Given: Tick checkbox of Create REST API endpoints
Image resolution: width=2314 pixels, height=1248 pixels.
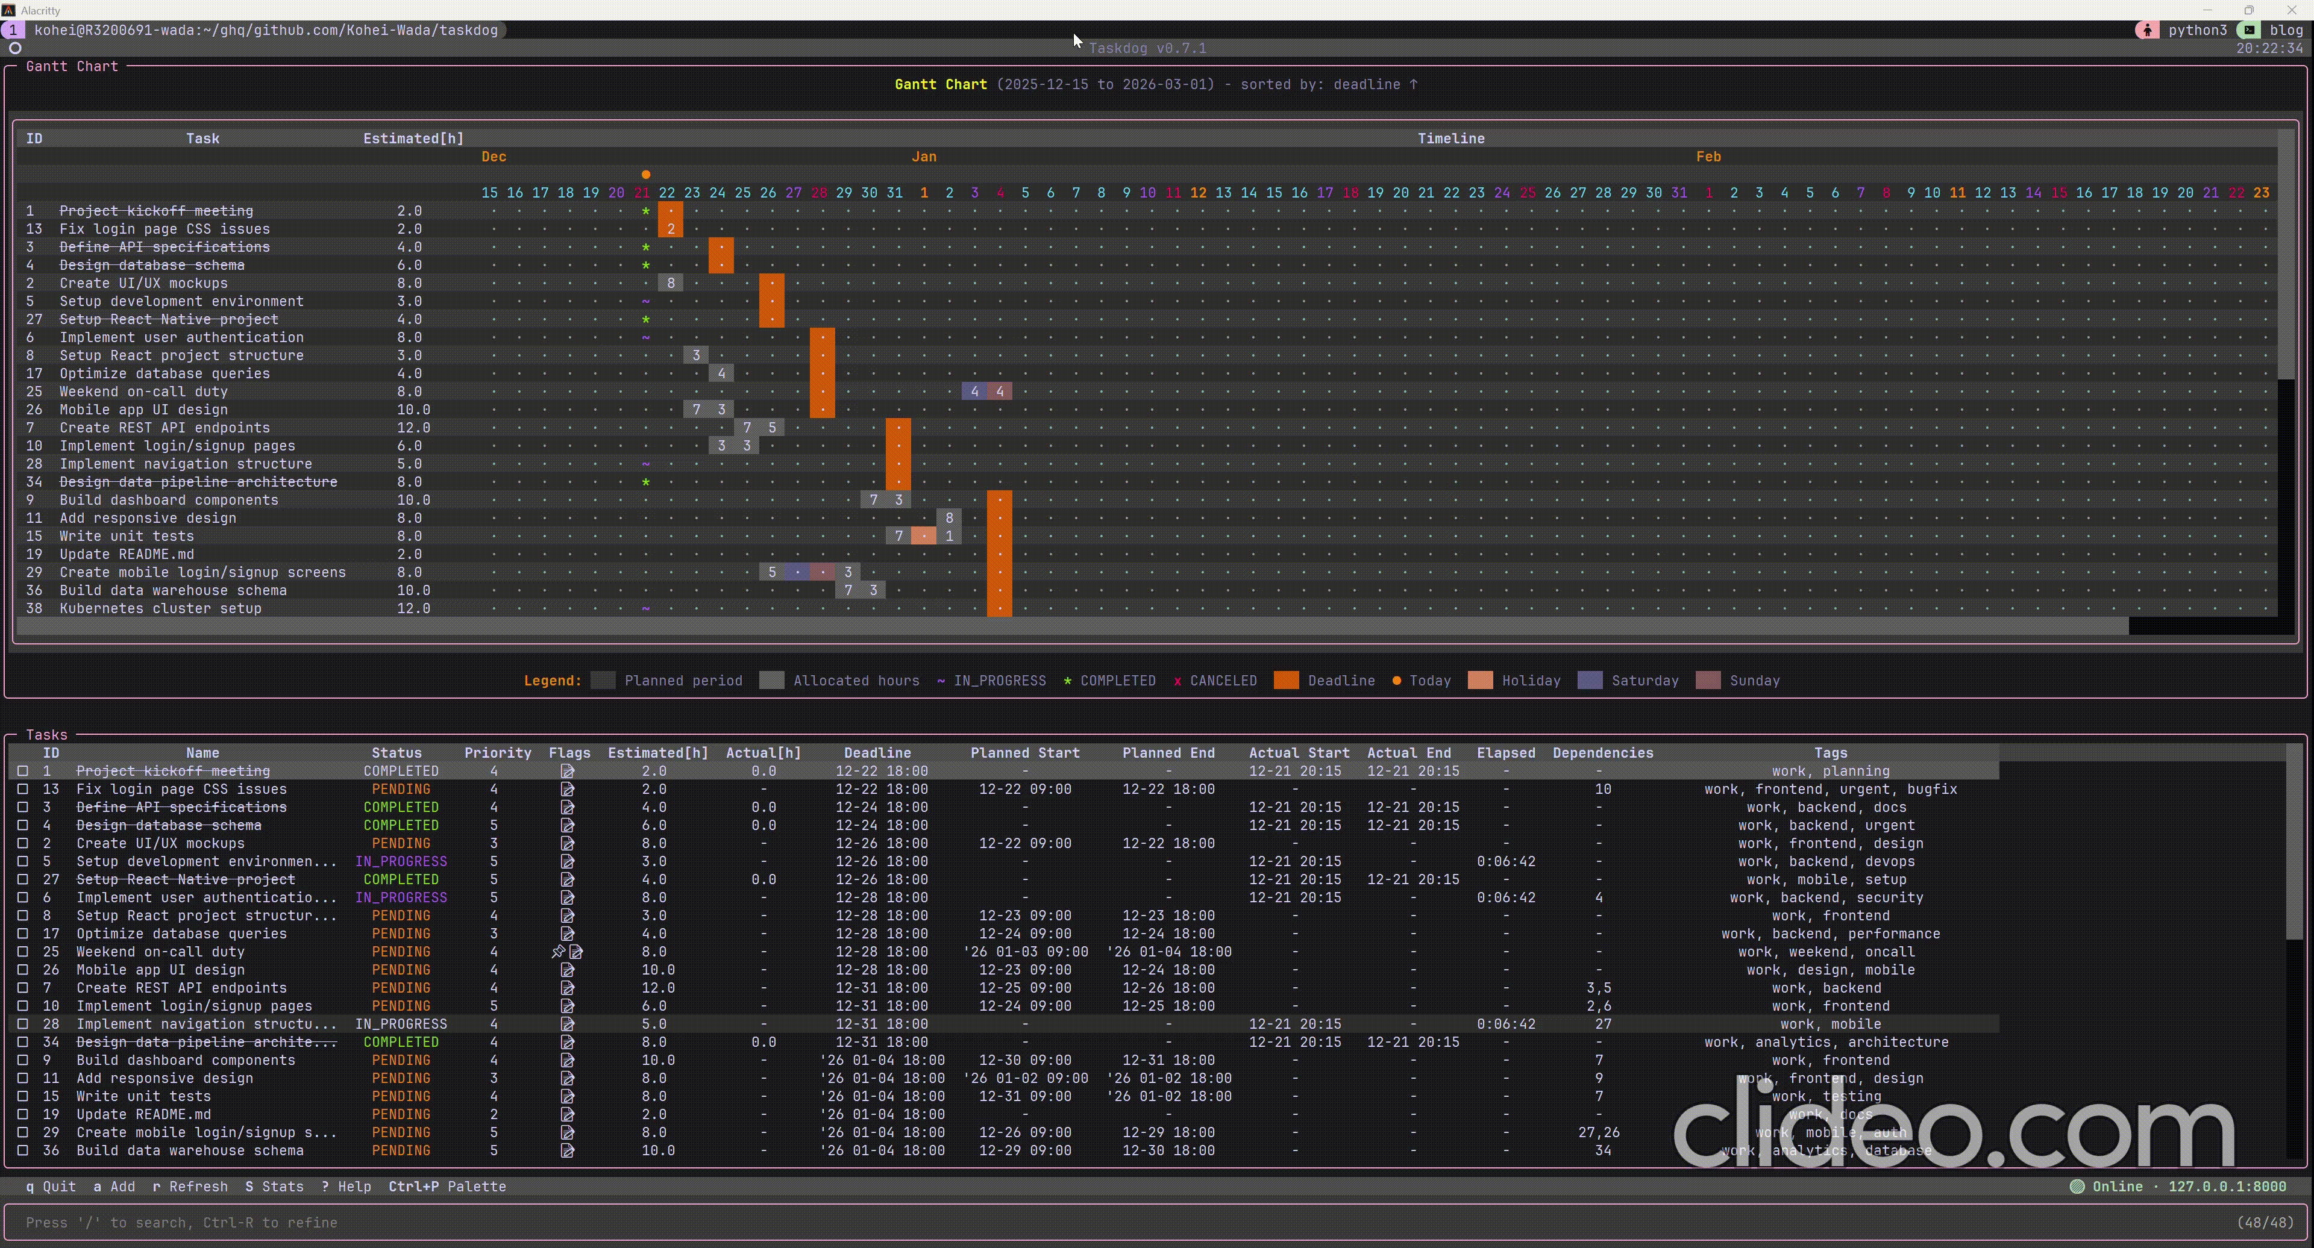Looking at the screenshot, I should 24,988.
